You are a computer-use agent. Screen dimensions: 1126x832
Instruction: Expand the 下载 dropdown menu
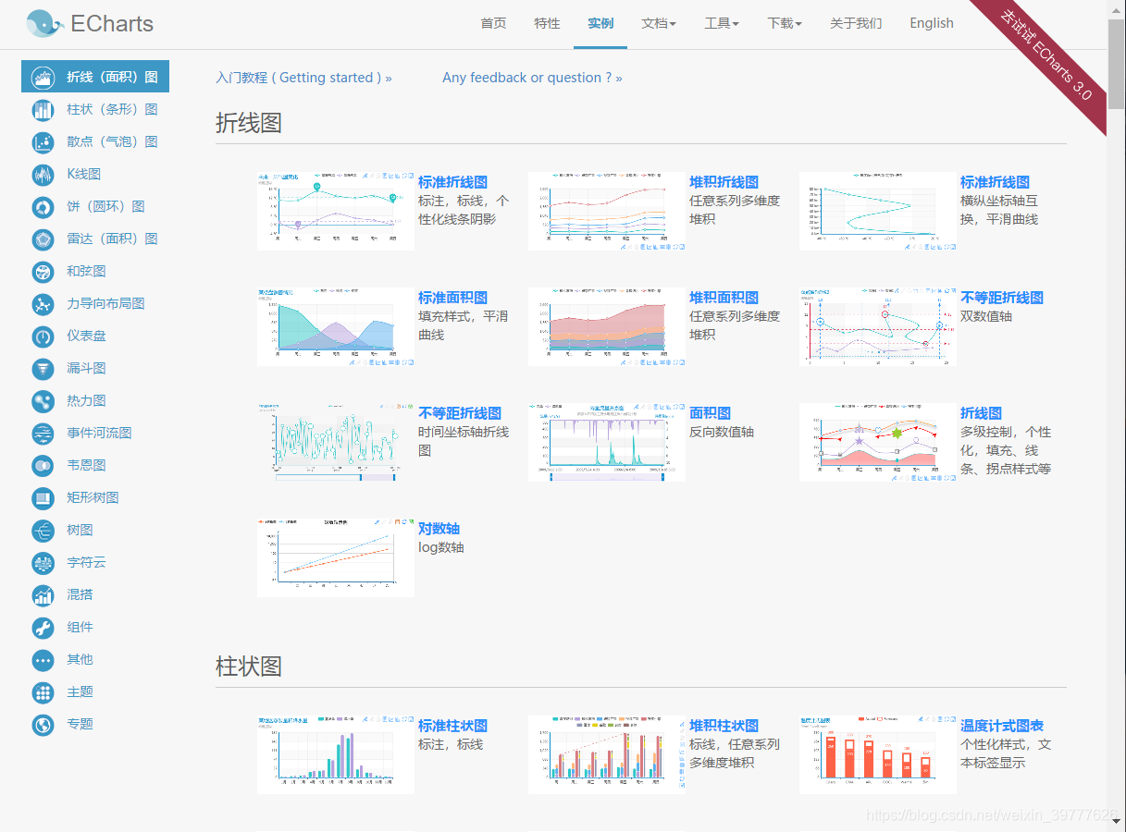coord(785,23)
